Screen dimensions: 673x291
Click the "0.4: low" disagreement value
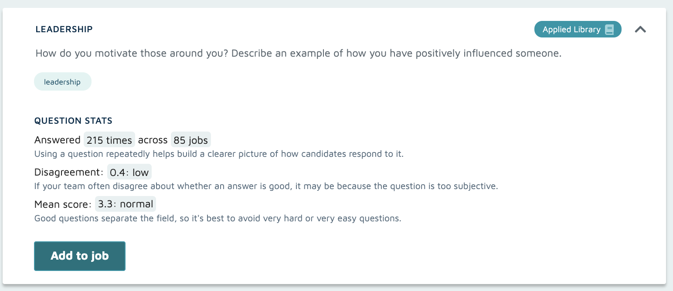(129, 172)
